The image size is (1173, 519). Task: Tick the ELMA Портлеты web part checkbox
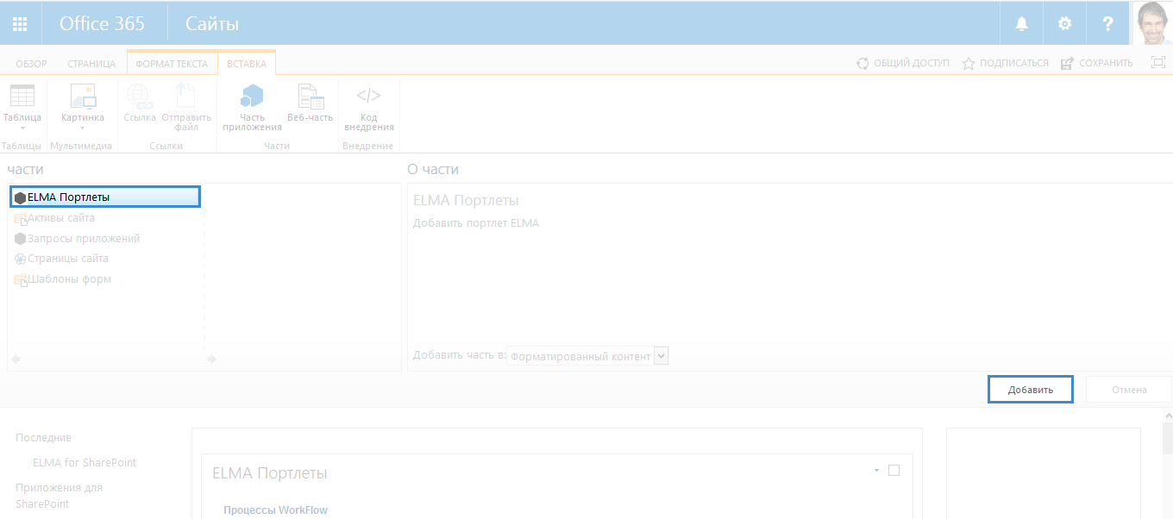click(894, 471)
